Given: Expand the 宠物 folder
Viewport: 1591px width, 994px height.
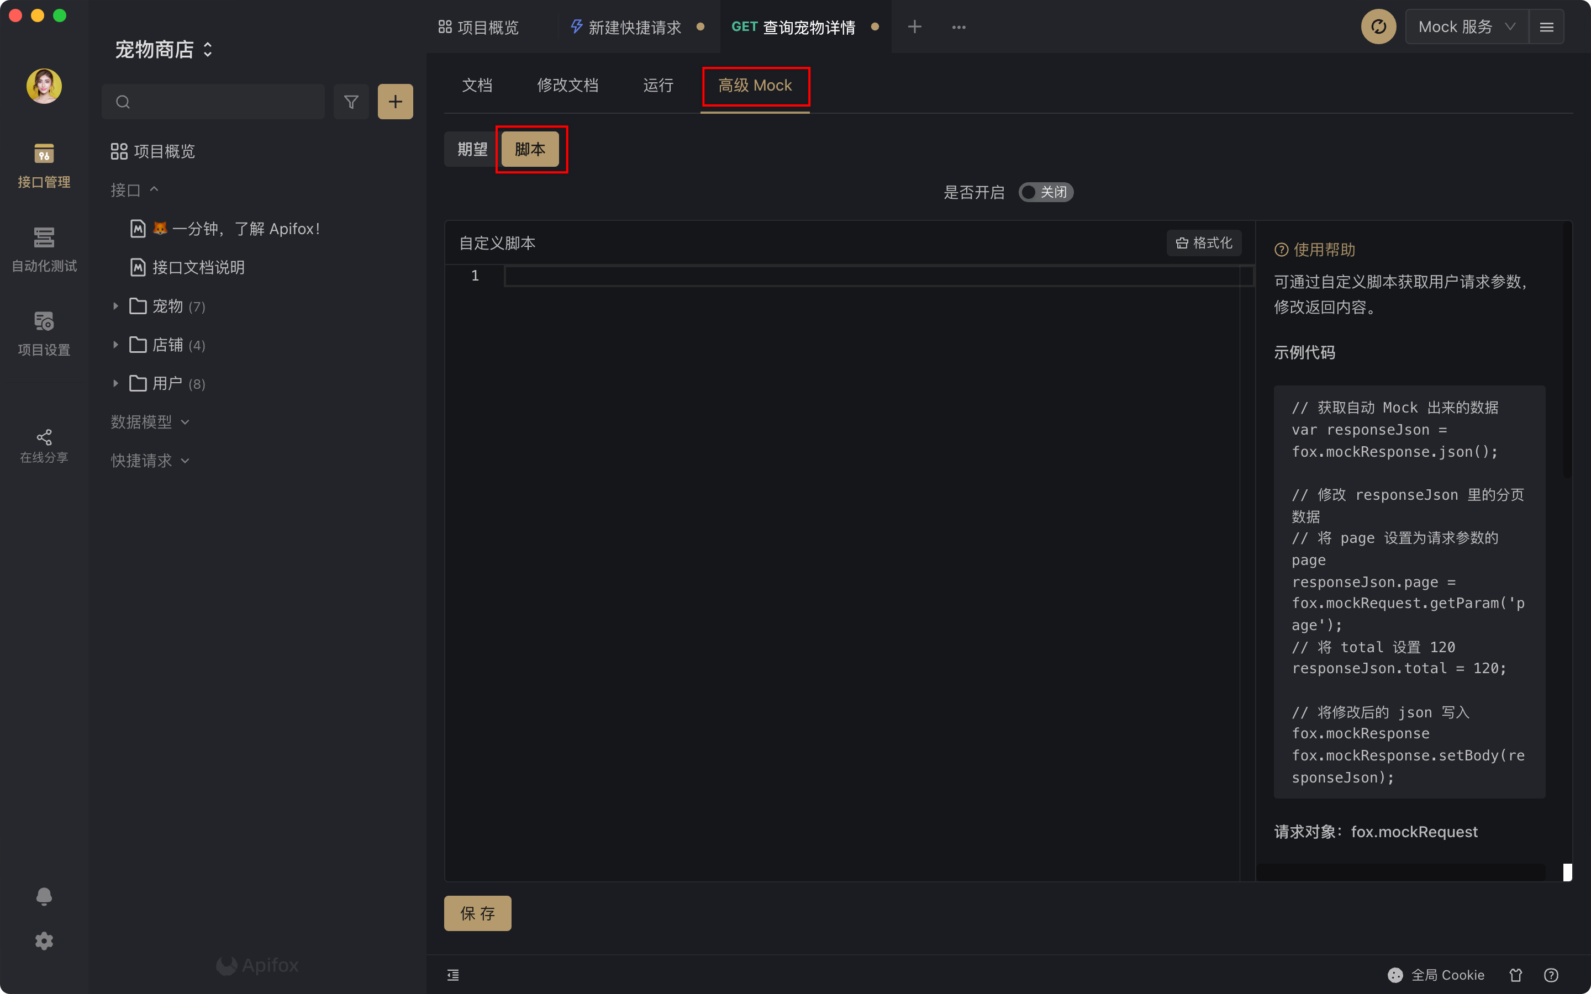Looking at the screenshot, I should [115, 306].
